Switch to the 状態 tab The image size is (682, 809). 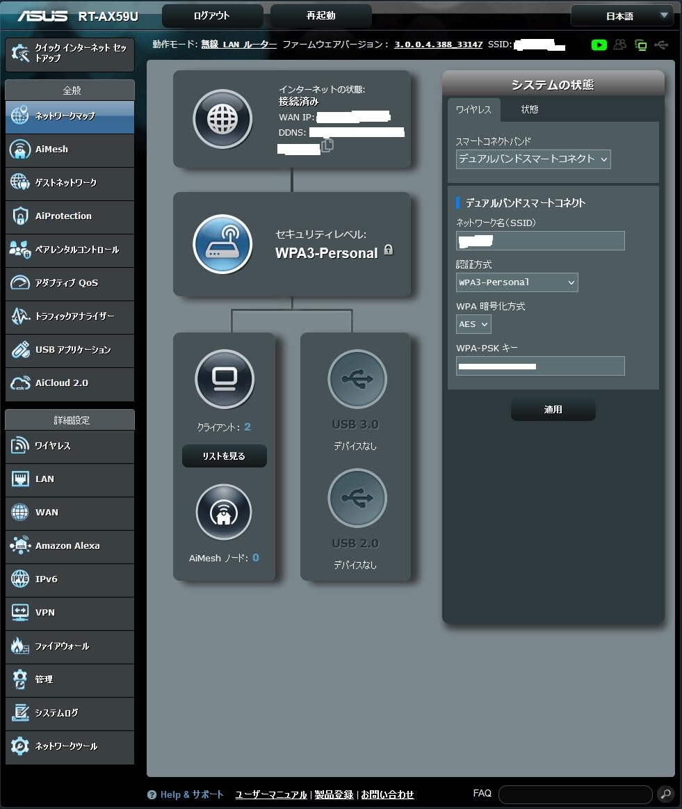(x=530, y=109)
